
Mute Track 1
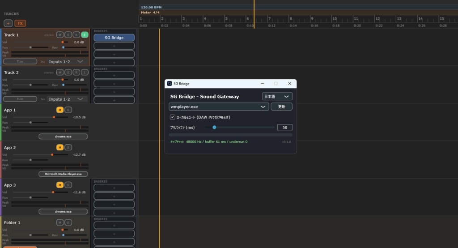coord(60,35)
